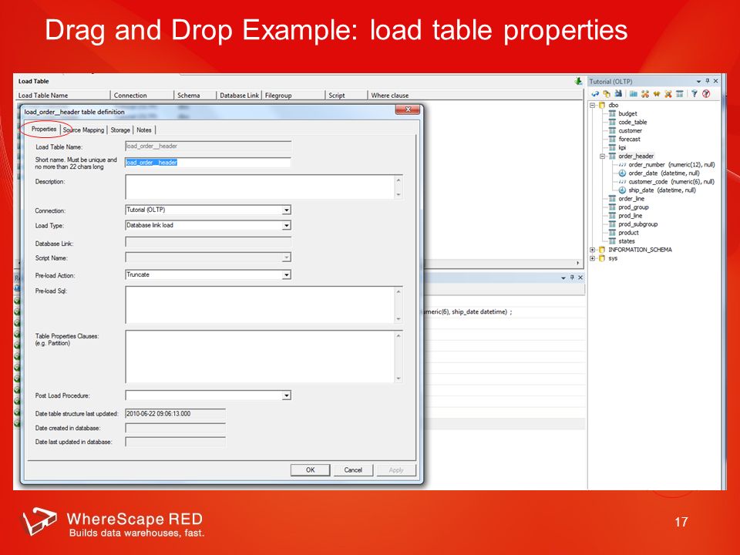The image size is (740, 555).
Task: Open the Post Load Procedure dropdown
Action: (287, 395)
